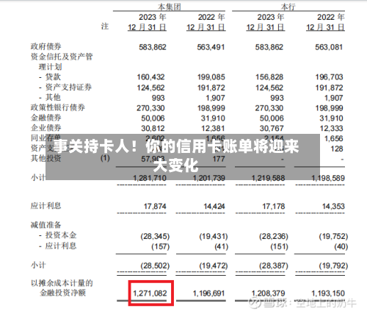Click the 投资本金 sub-row label
367x314 pixels.
pos(61,235)
